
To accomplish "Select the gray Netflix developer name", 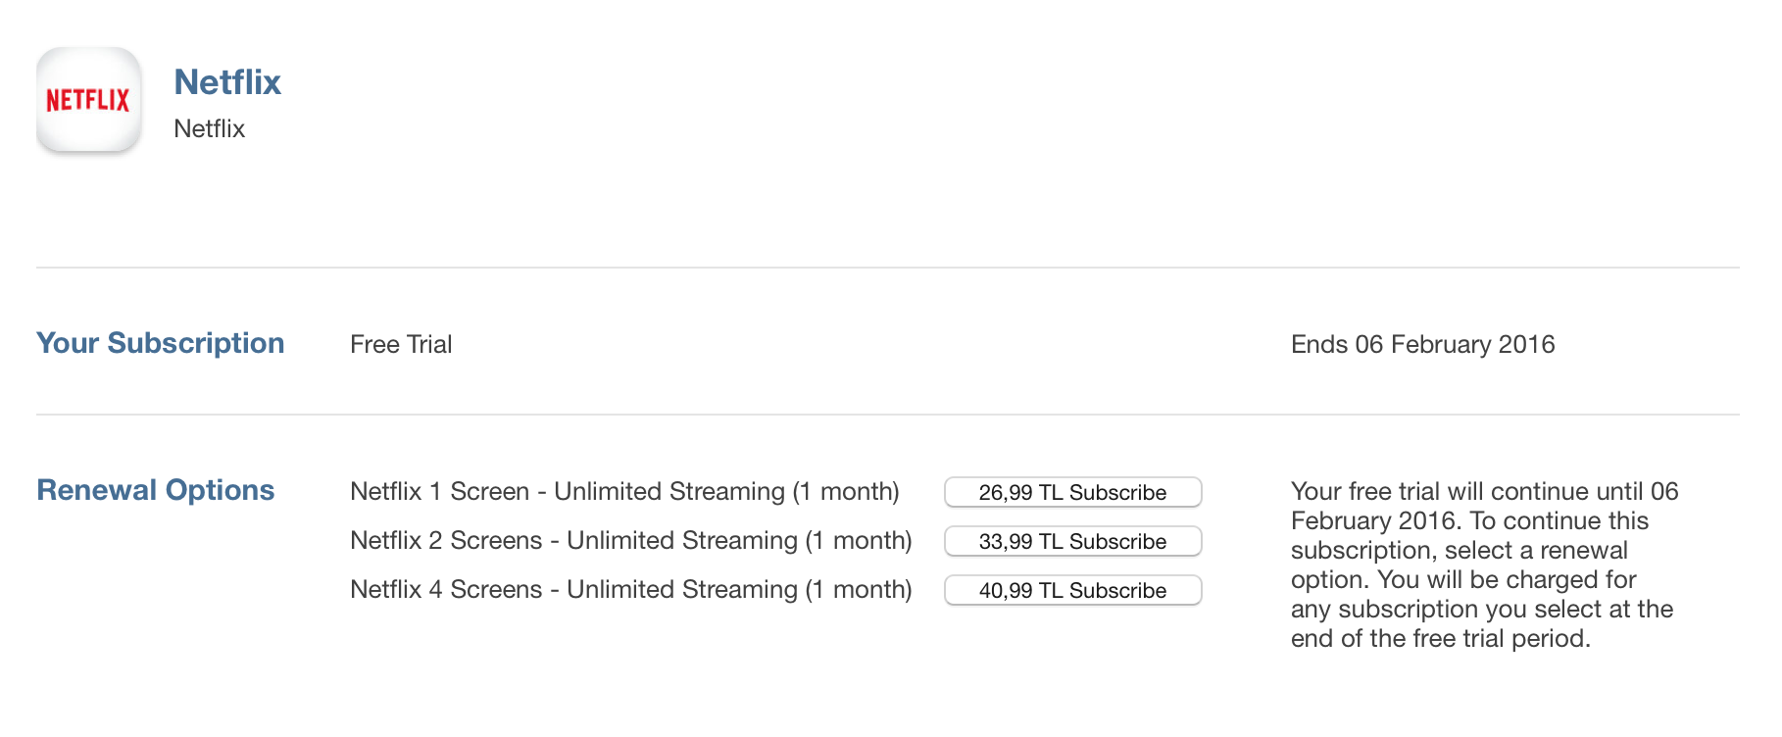I will (x=209, y=128).
